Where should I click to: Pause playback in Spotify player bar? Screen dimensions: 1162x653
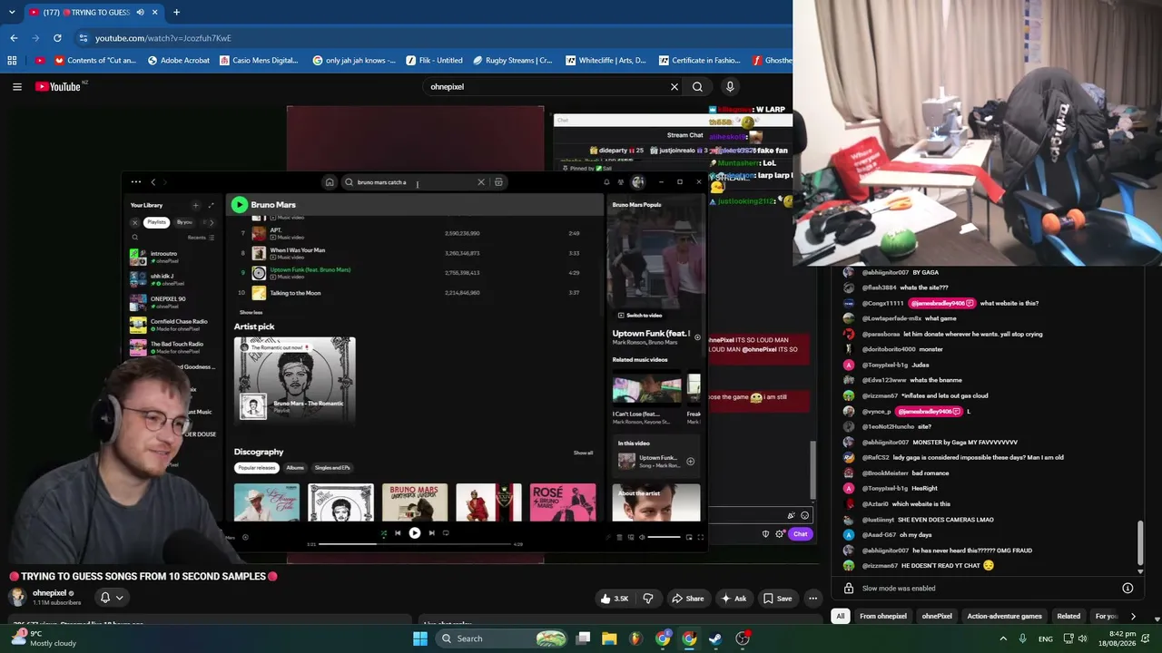click(414, 533)
